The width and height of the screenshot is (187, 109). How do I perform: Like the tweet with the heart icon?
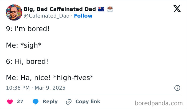coord(10,102)
